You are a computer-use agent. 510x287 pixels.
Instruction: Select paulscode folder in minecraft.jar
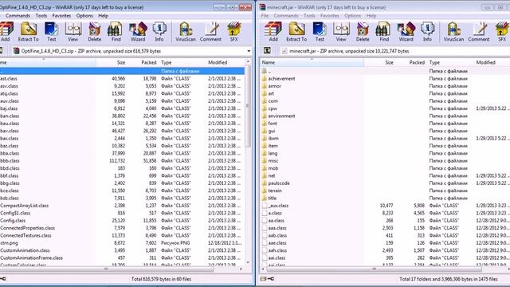pos(279,183)
